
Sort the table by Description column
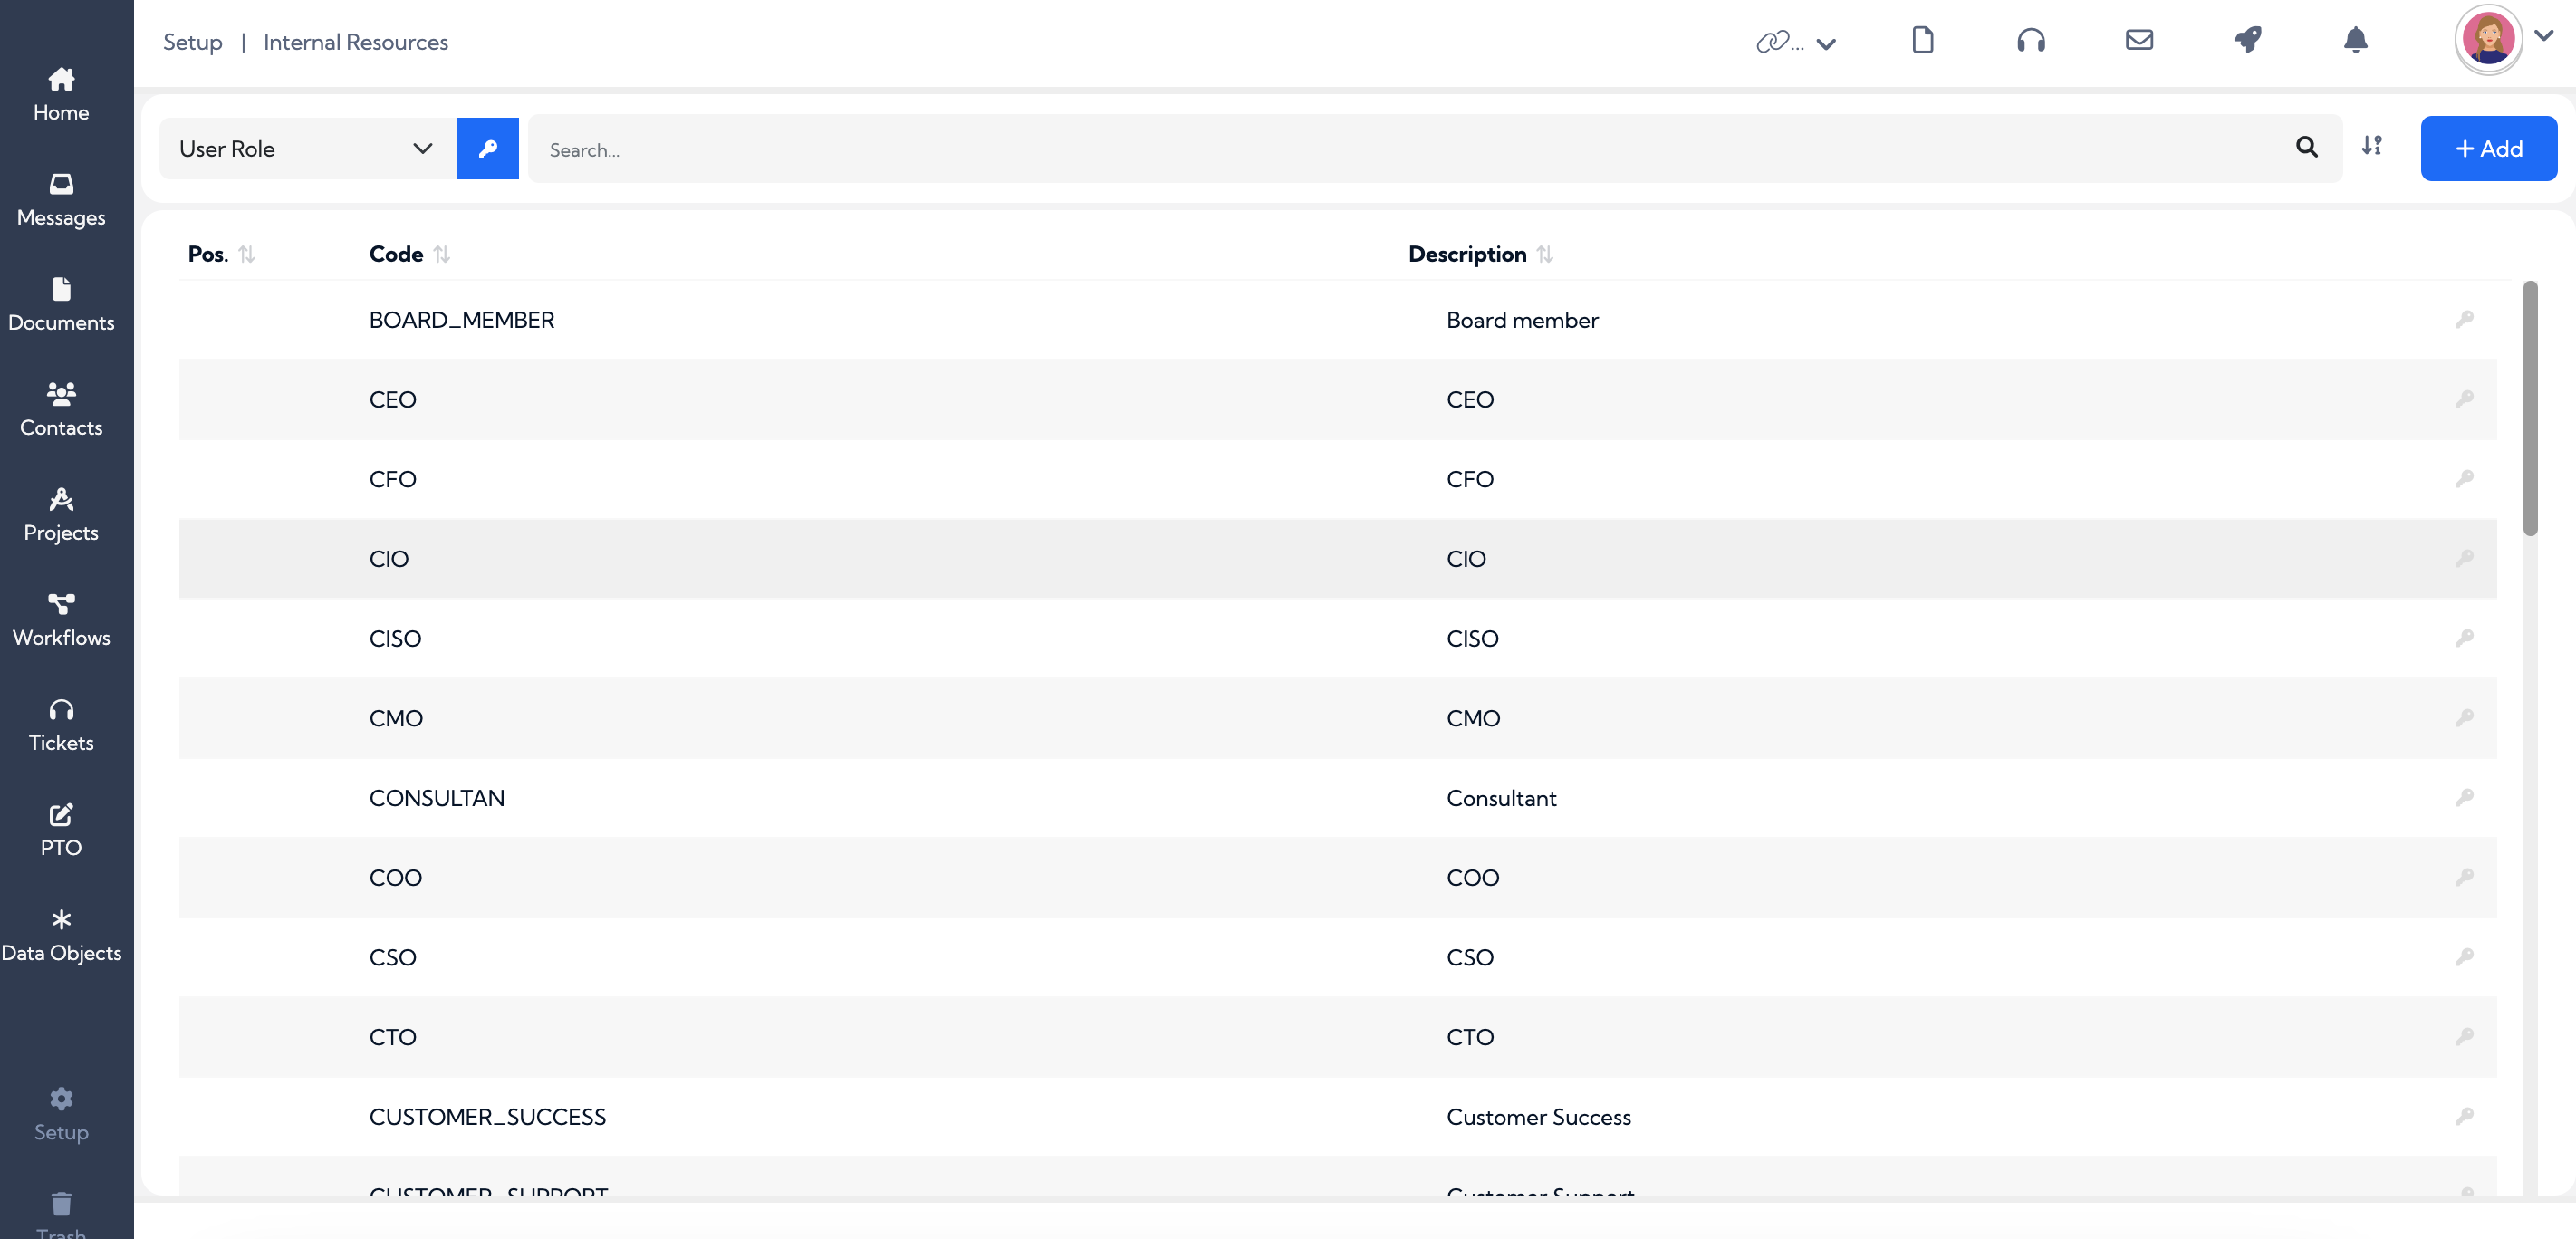[x=1544, y=255]
